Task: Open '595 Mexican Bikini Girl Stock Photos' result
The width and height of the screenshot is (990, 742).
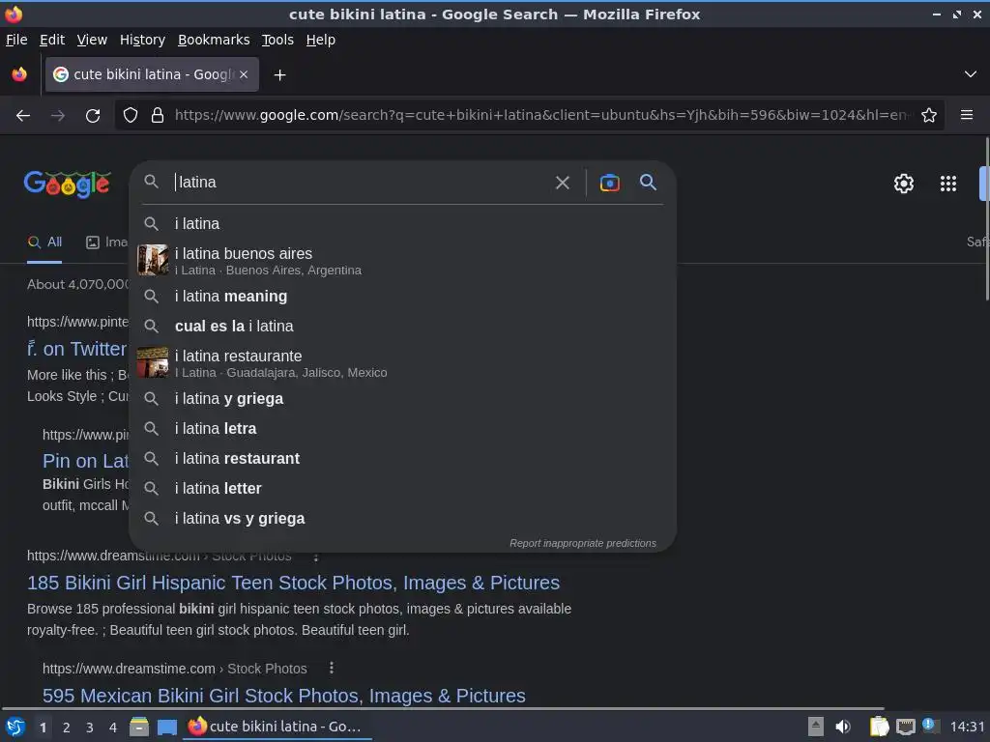Action: pos(284,696)
